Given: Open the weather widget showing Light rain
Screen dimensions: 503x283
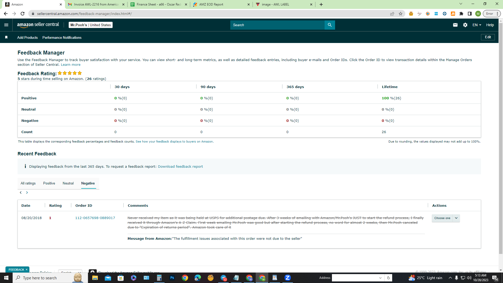Looking at the screenshot, I should (425, 278).
